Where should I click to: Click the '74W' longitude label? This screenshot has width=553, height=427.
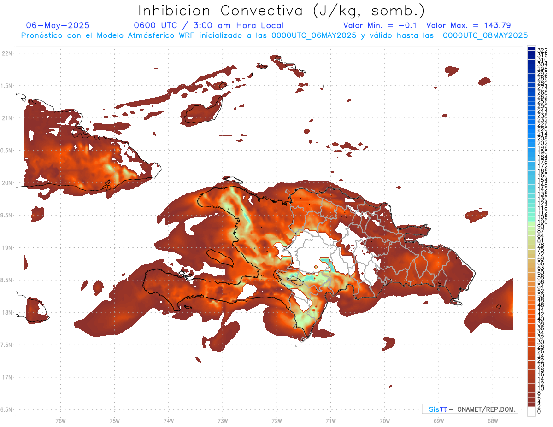pyautogui.click(x=169, y=421)
